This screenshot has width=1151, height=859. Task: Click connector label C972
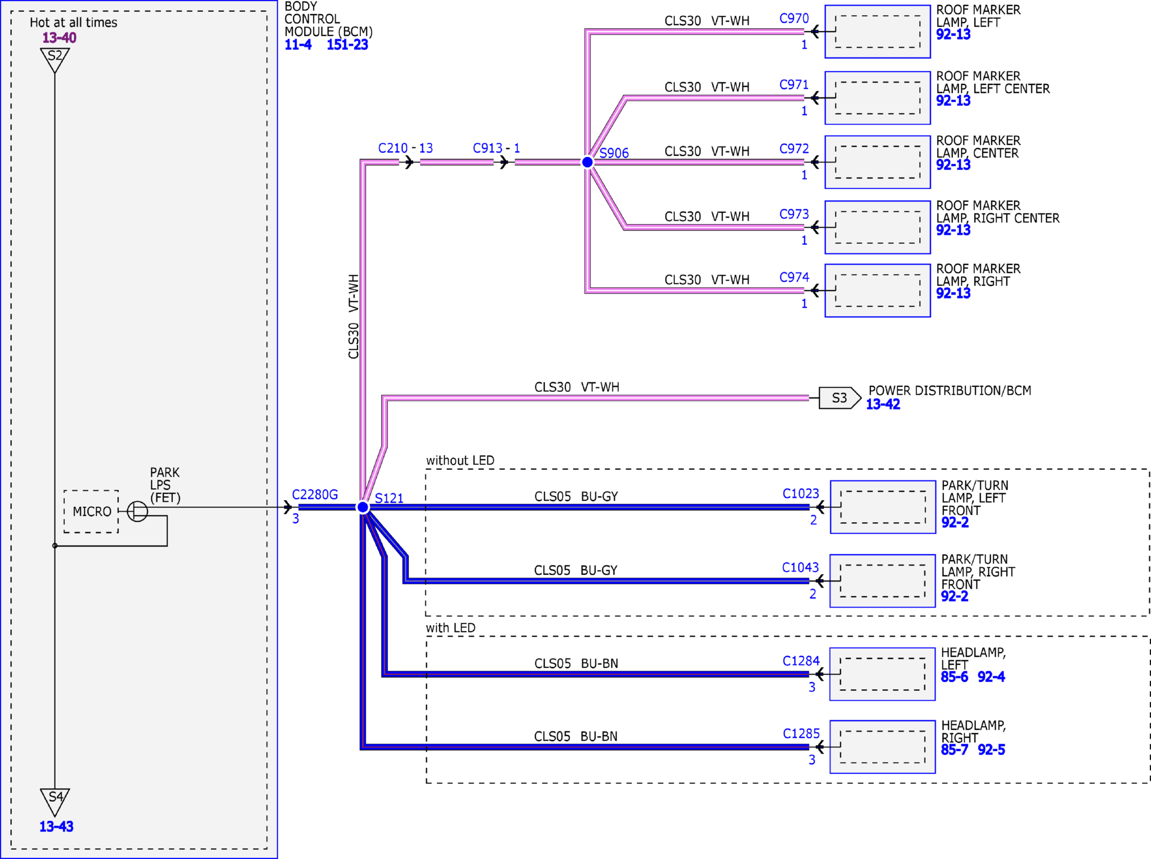pos(794,149)
